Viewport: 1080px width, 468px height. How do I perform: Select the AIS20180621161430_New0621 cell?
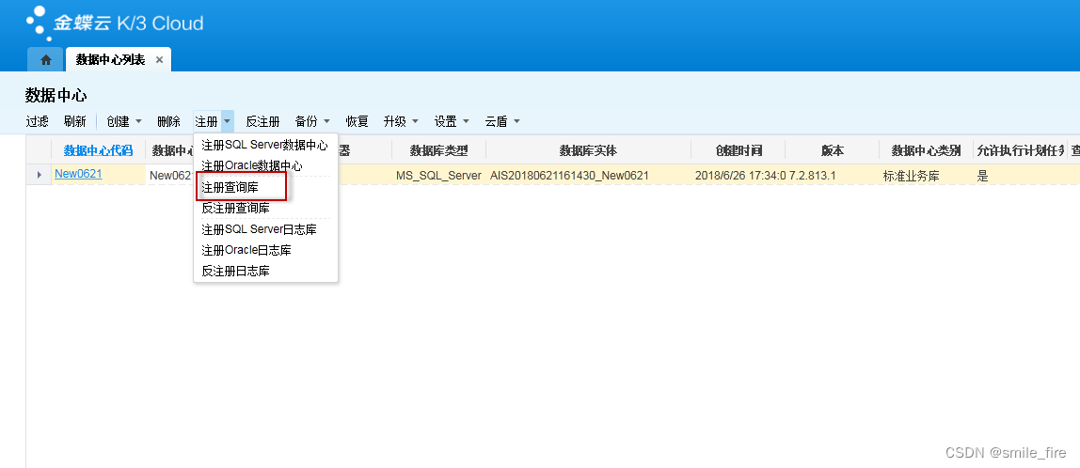pyautogui.click(x=588, y=176)
